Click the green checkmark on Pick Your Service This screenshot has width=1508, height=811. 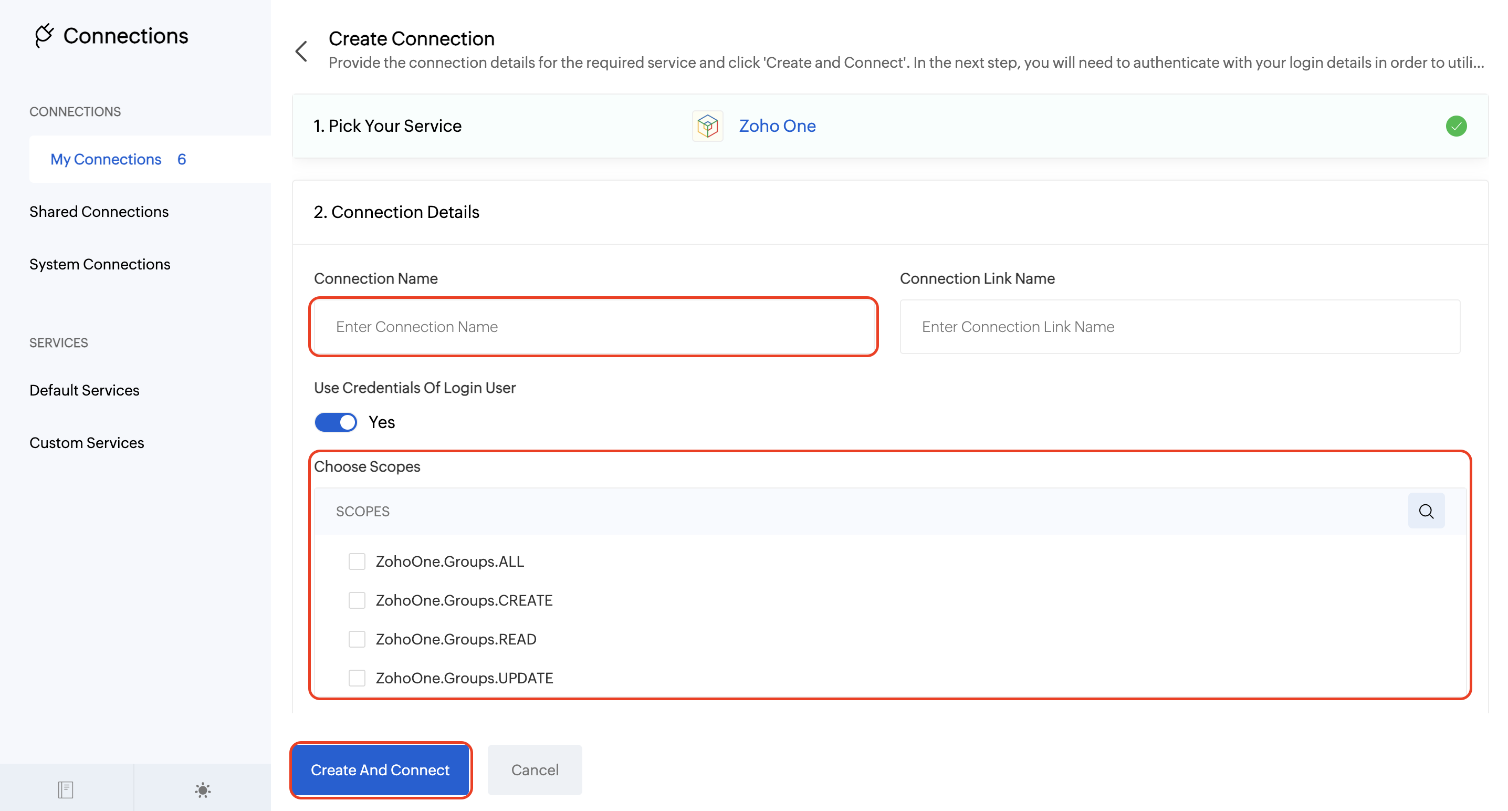point(1456,126)
